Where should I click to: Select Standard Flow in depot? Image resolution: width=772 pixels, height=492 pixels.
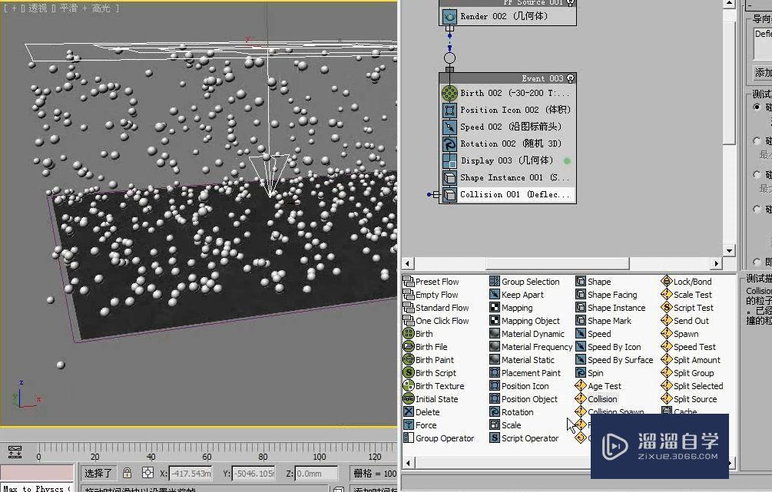coord(436,308)
